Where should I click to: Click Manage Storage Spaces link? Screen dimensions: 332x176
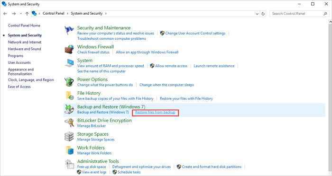tap(96, 140)
